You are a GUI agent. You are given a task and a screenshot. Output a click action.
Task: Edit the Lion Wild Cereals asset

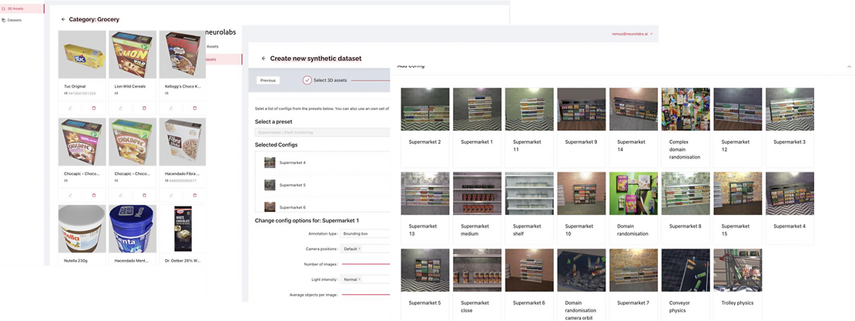point(120,109)
